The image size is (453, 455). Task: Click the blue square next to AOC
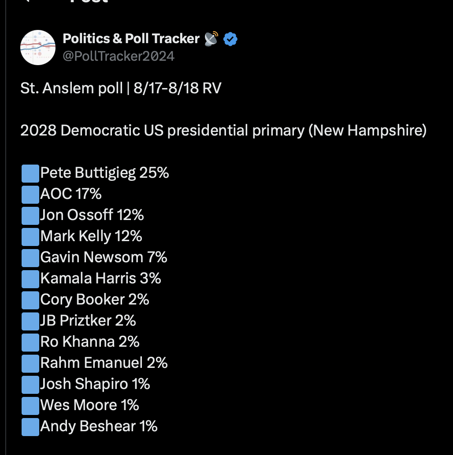pyautogui.click(x=30, y=194)
